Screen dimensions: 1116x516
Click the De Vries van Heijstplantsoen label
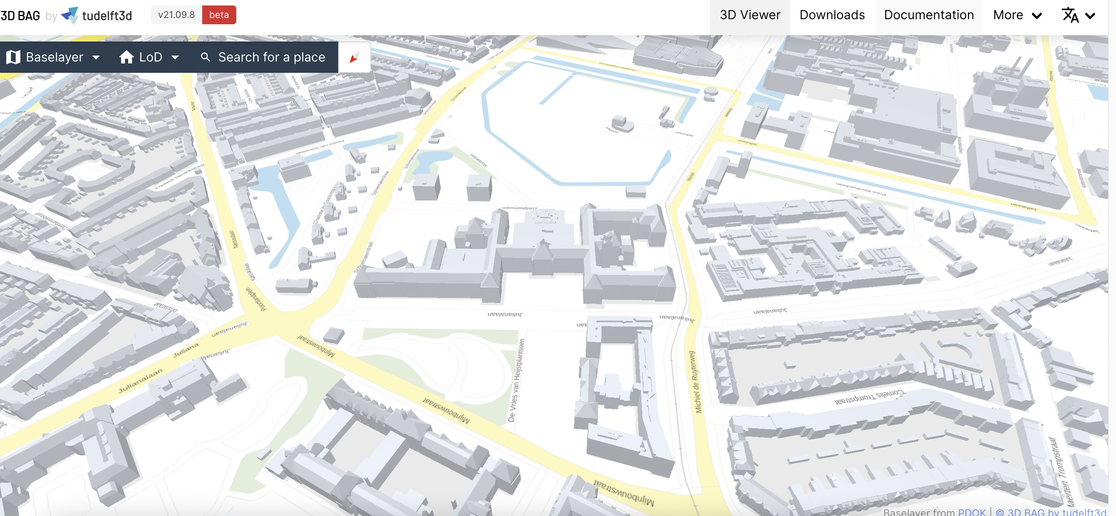tap(516, 380)
